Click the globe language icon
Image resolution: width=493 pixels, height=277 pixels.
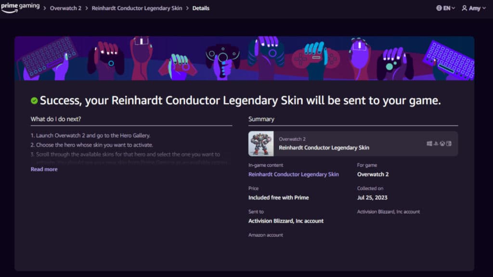(x=438, y=8)
